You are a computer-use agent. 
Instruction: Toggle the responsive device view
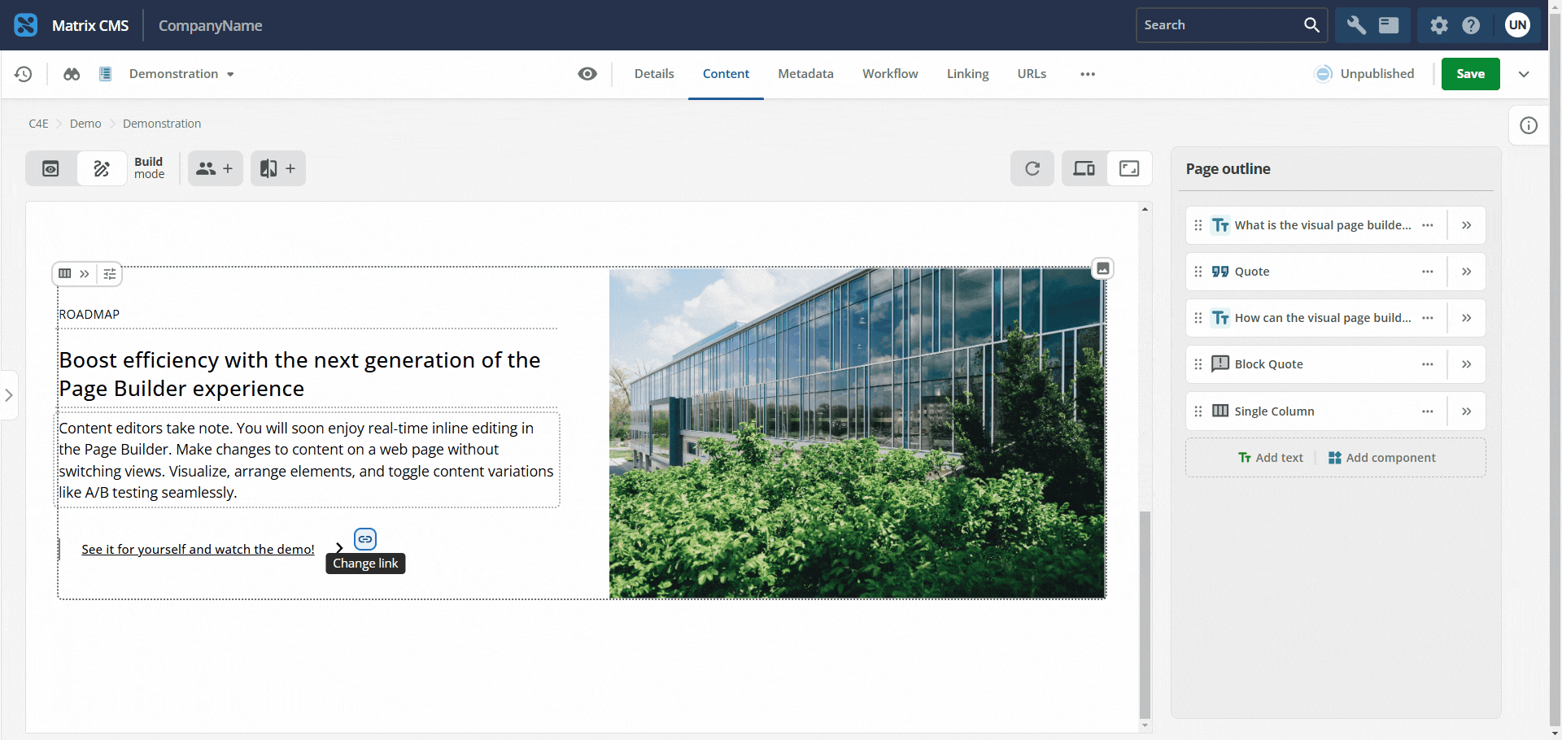coord(1084,168)
